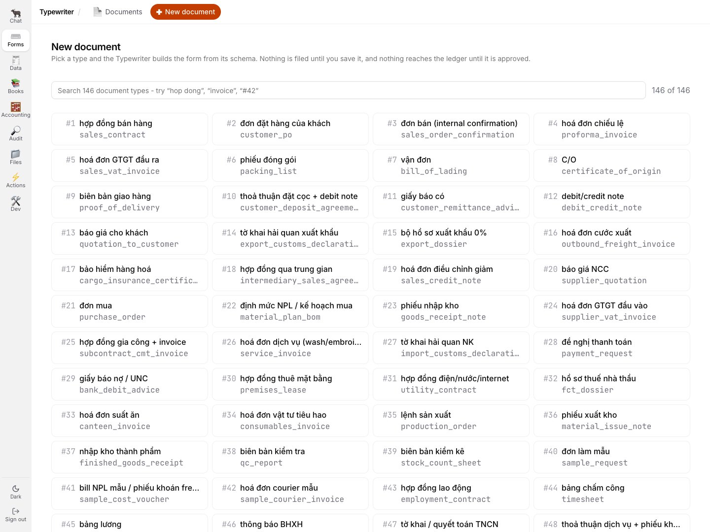
Task: Select #27 tờ khai hải quan NK
Action: (x=451, y=348)
